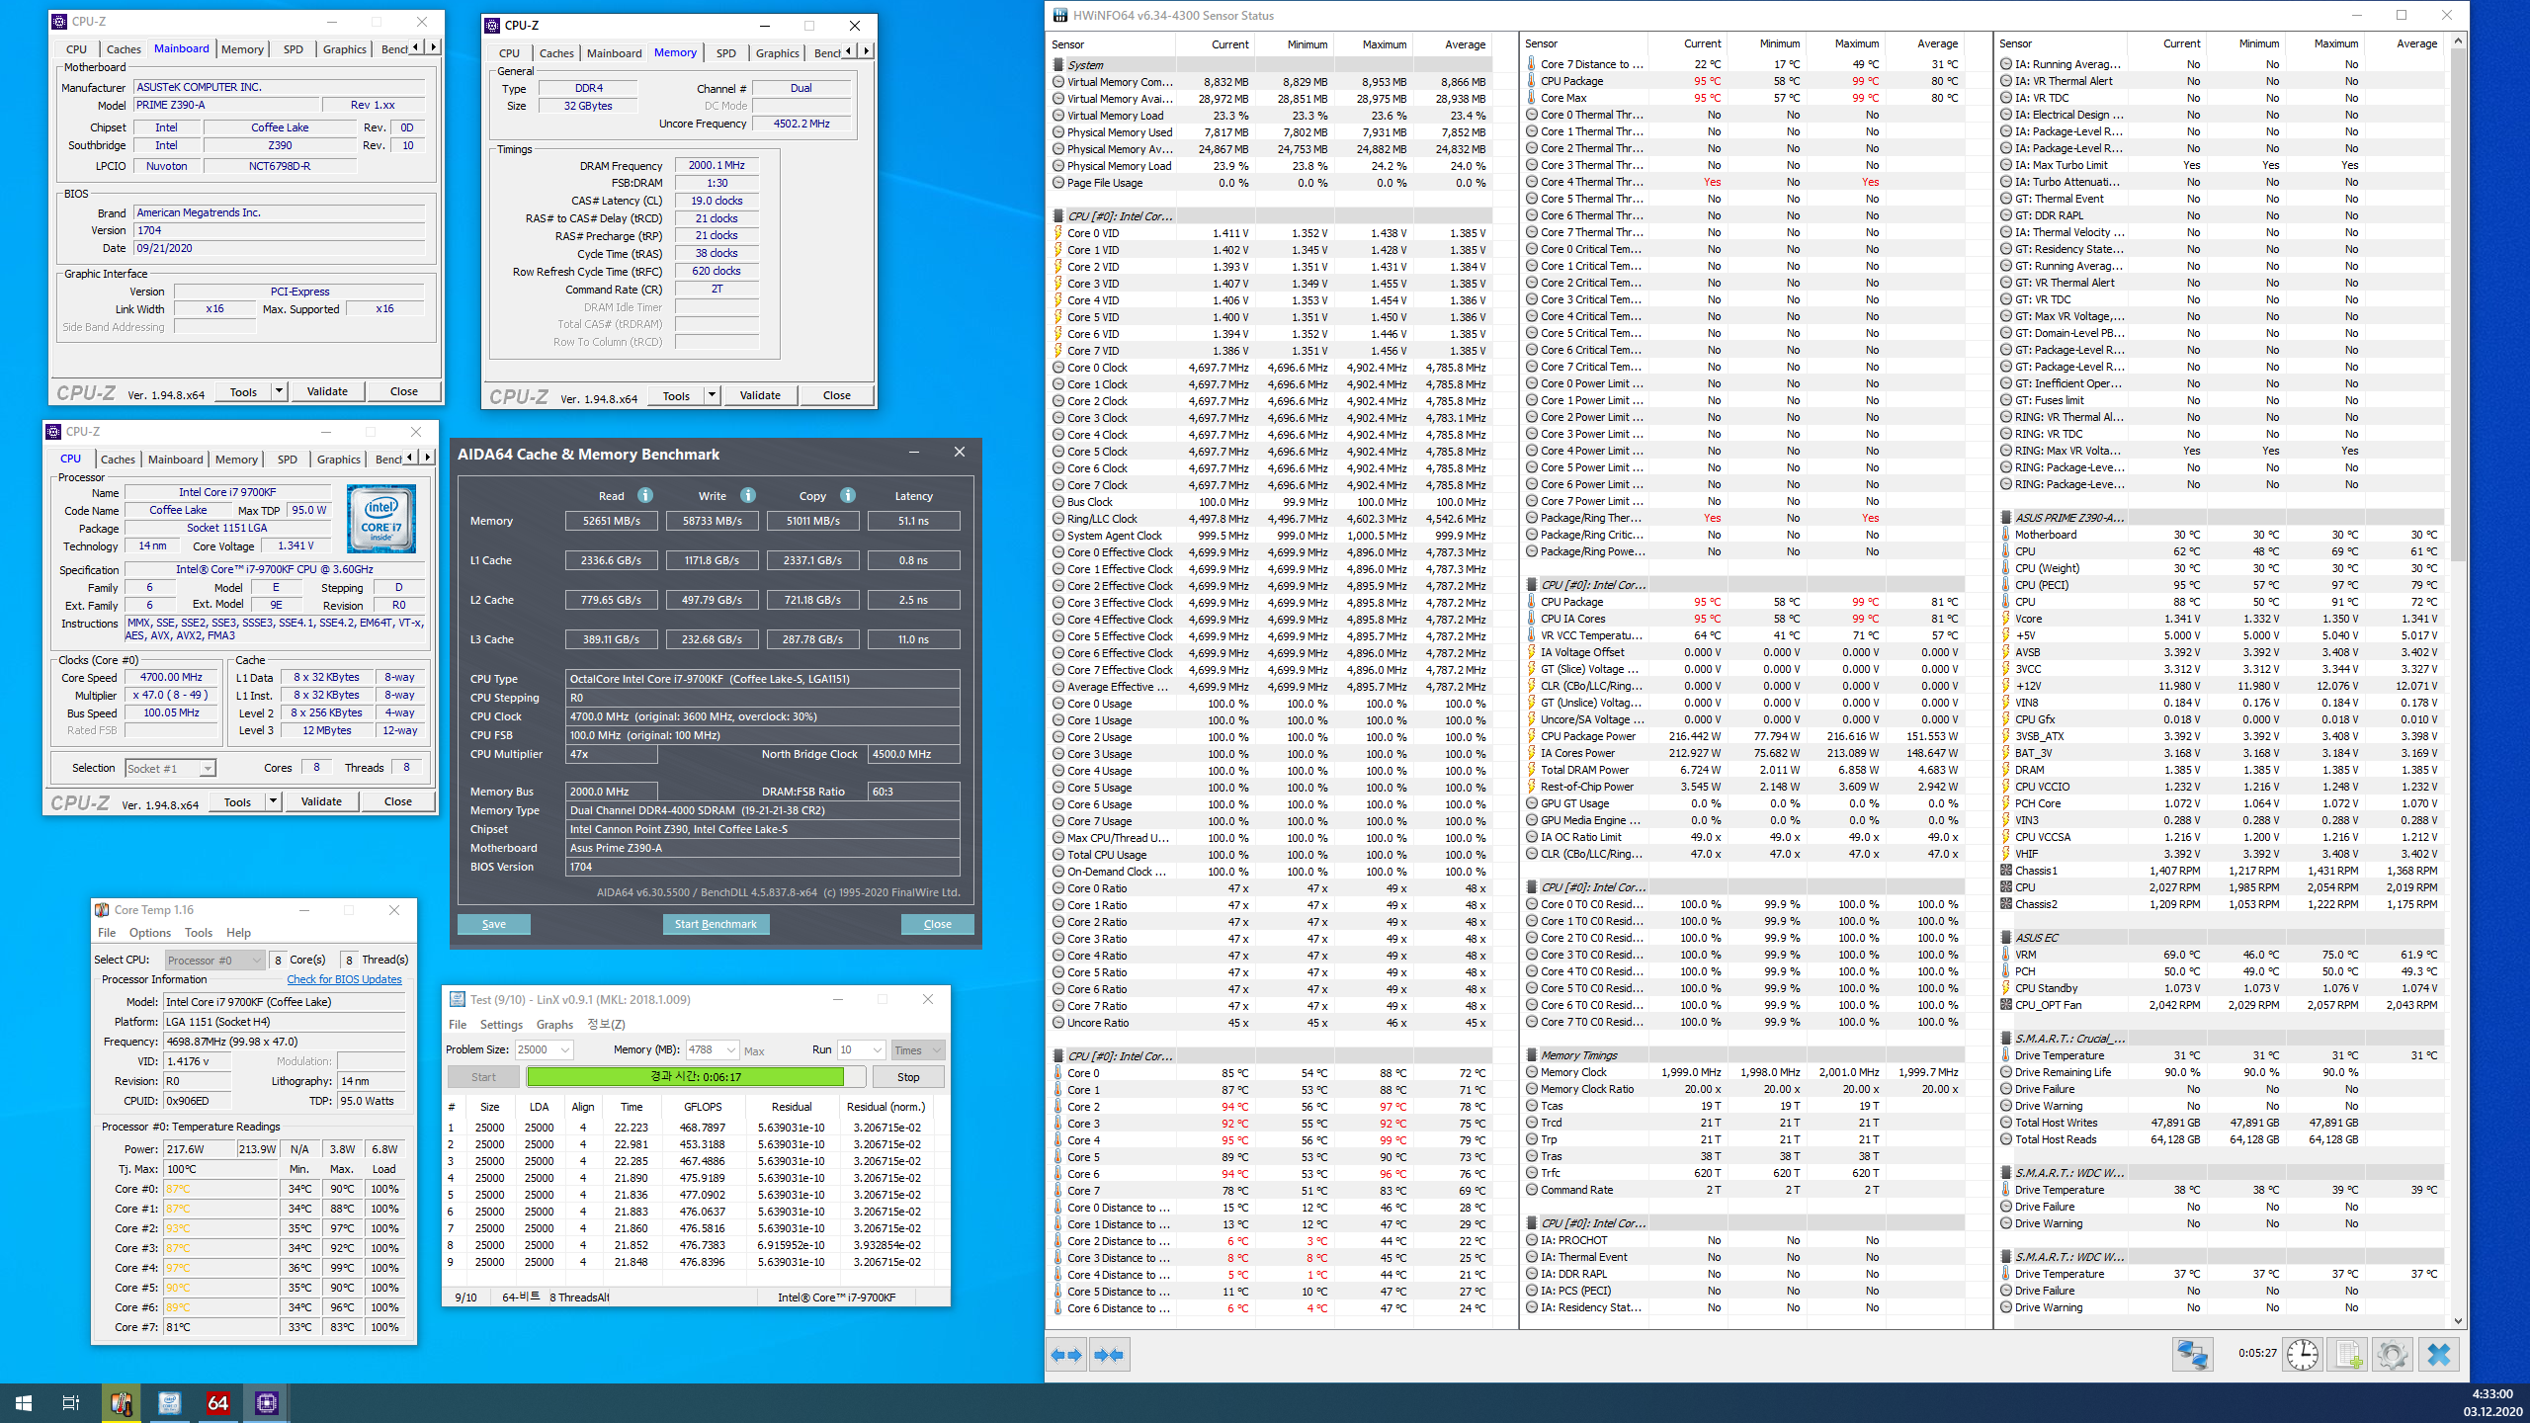Open HWiNFO sensor settings gear icon

2392,1354
